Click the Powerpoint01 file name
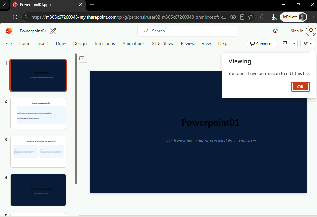The height and width of the screenshot is (217, 317). [33, 31]
